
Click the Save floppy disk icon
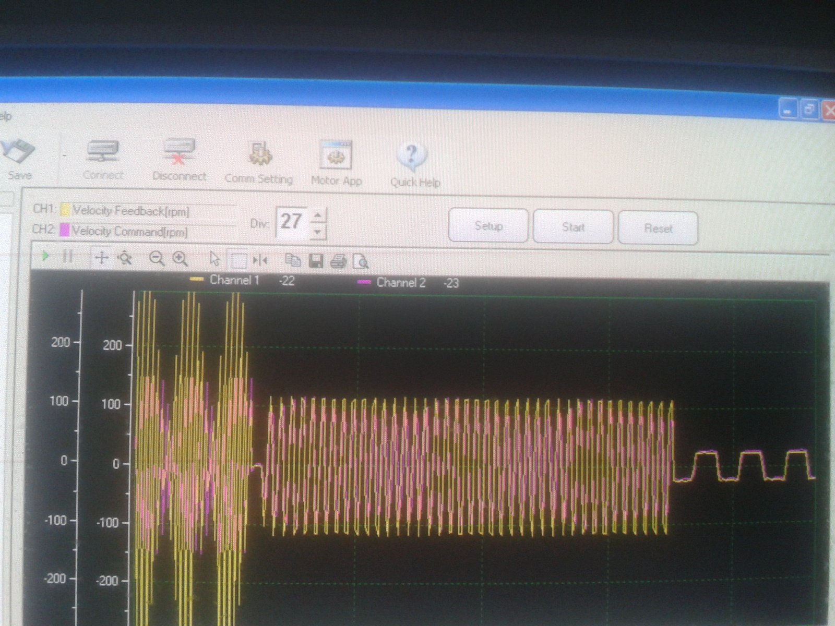[19, 152]
